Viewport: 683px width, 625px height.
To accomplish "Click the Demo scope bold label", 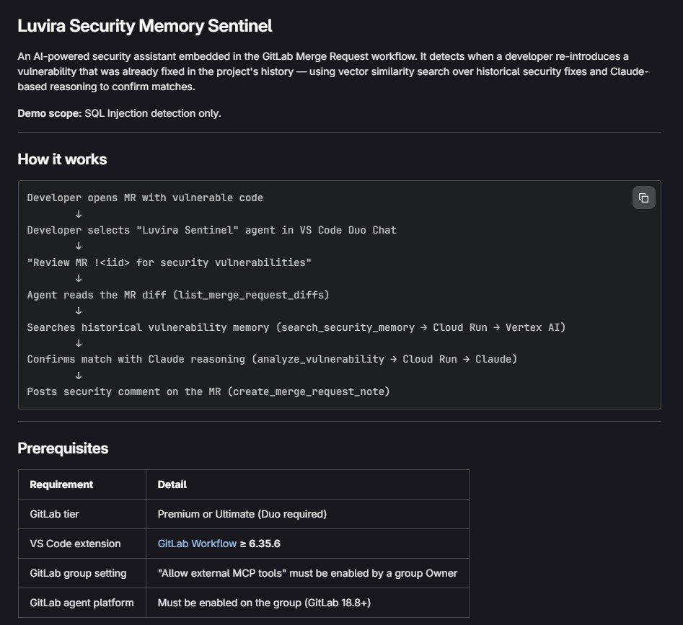I will click(x=49, y=113).
